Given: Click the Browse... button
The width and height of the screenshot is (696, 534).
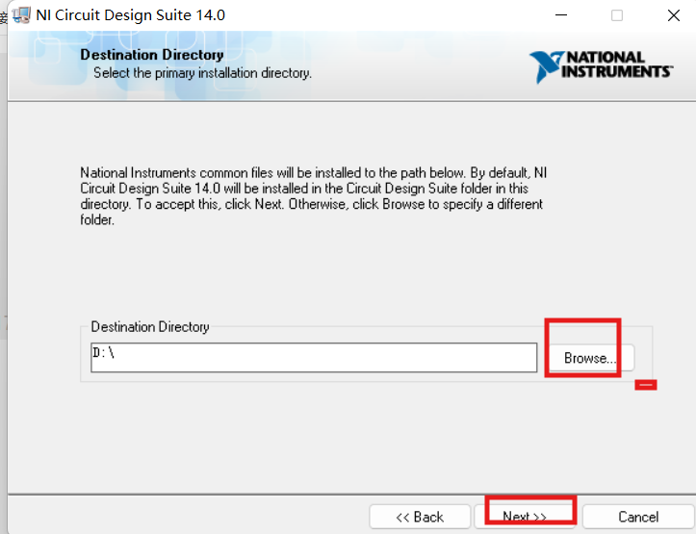Looking at the screenshot, I should point(590,358).
